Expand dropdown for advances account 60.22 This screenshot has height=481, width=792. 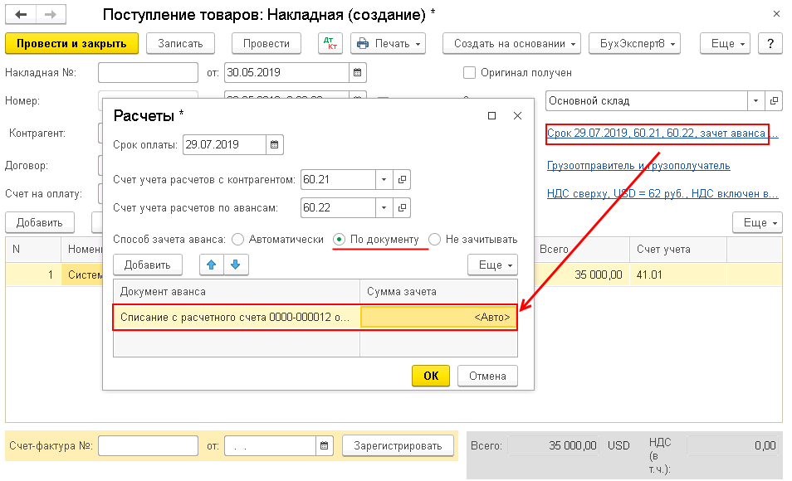pyautogui.click(x=384, y=208)
